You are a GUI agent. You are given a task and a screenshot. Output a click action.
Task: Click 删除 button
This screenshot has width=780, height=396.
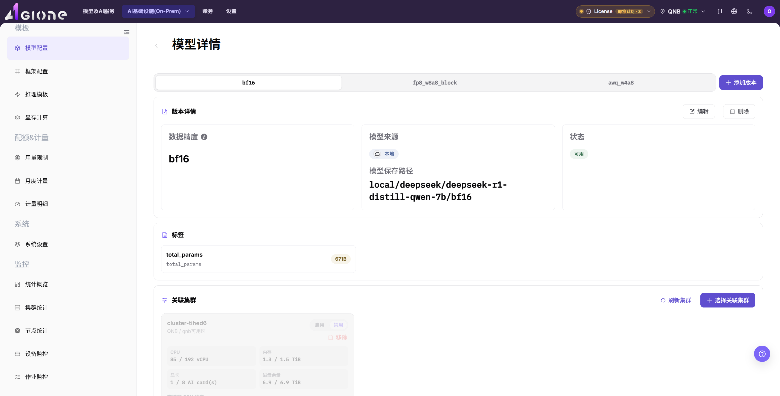coord(739,112)
